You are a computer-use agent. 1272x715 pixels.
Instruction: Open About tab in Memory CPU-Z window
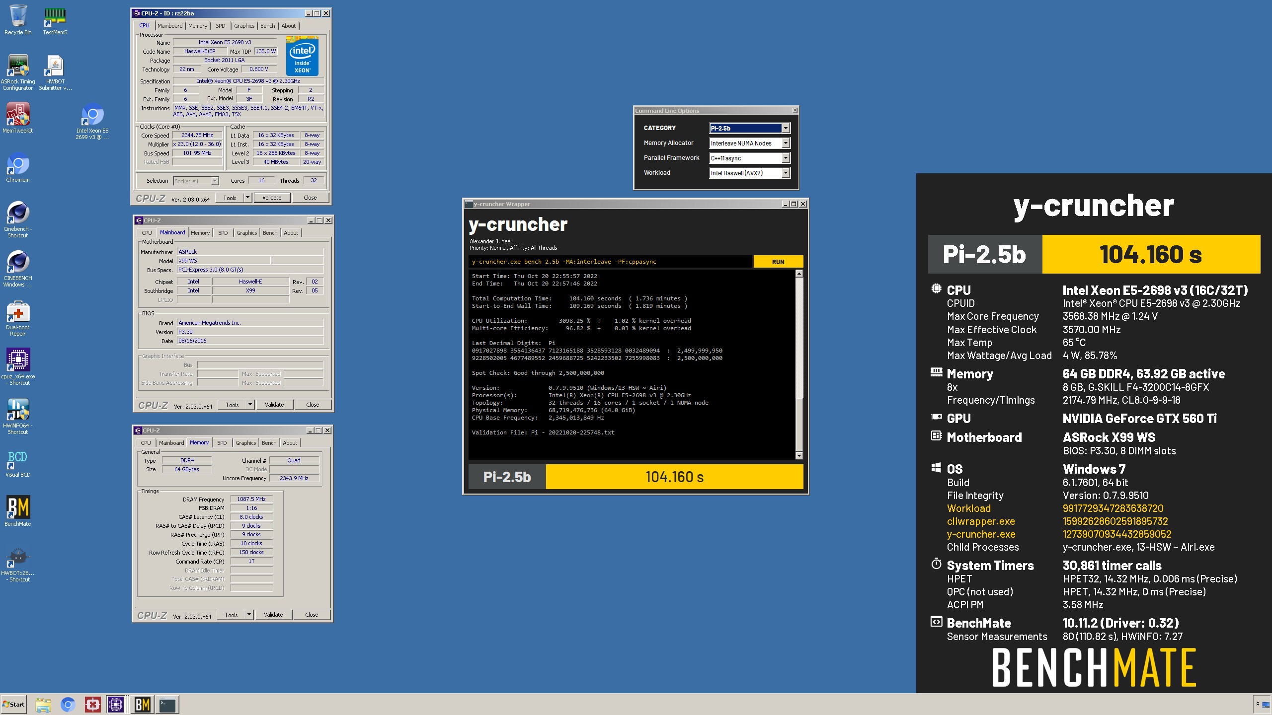tap(290, 443)
